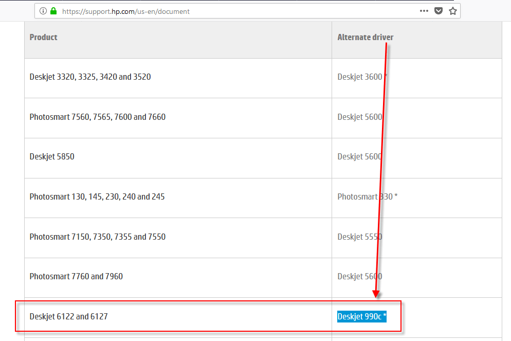
Task: Click the highlighted Deskjet 990c driver text
Action: point(361,317)
